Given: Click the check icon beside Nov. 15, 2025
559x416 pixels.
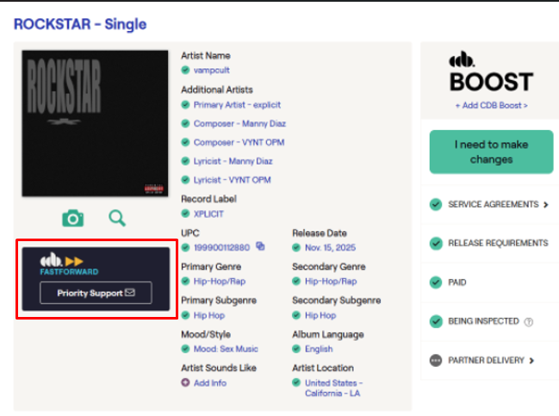Looking at the screenshot, I should click(296, 247).
